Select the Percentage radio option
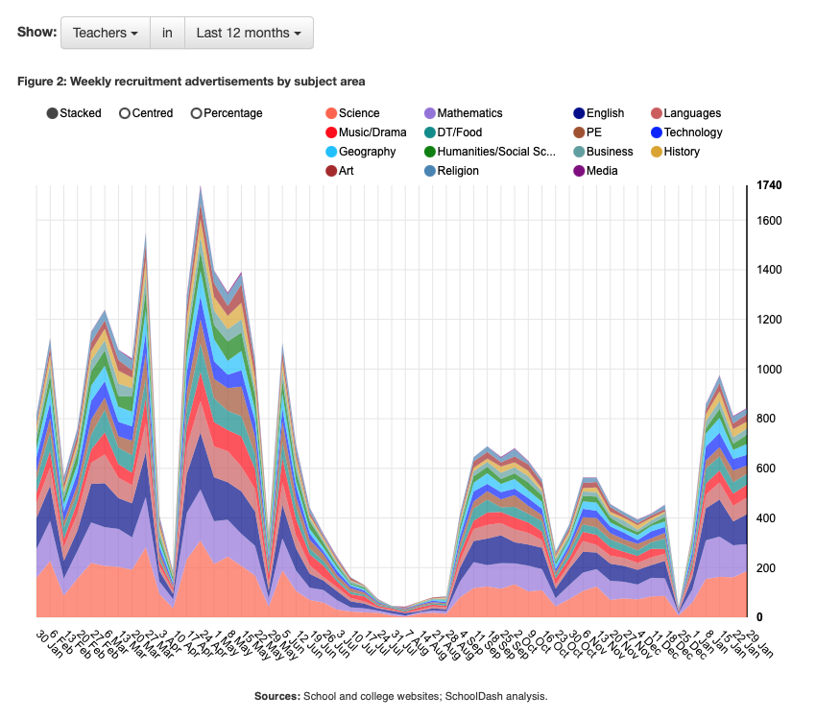This screenshot has height=720, width=816. pyautogui.click(x=196, y=113)
